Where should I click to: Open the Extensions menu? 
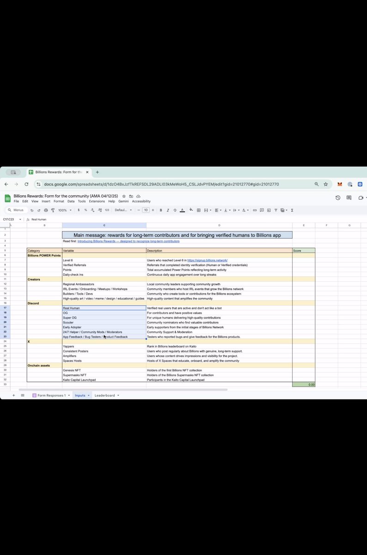point(97,202)
